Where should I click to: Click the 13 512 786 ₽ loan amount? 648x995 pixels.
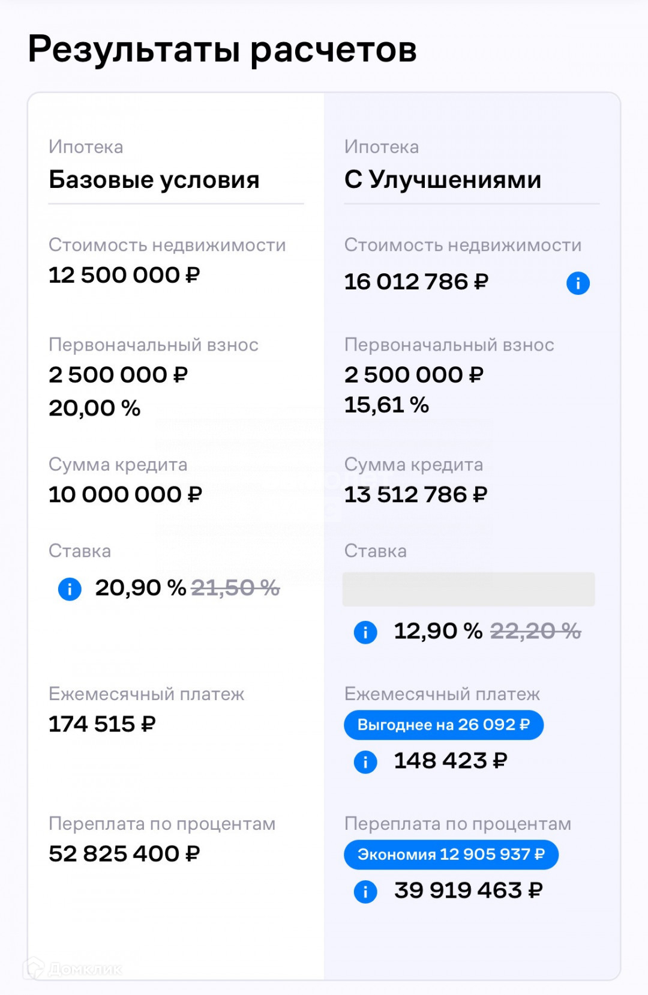[416, 494]
